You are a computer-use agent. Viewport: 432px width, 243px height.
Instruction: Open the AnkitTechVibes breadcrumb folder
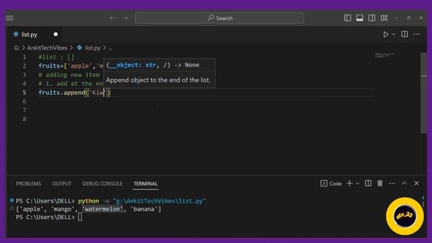click(47, 48)
